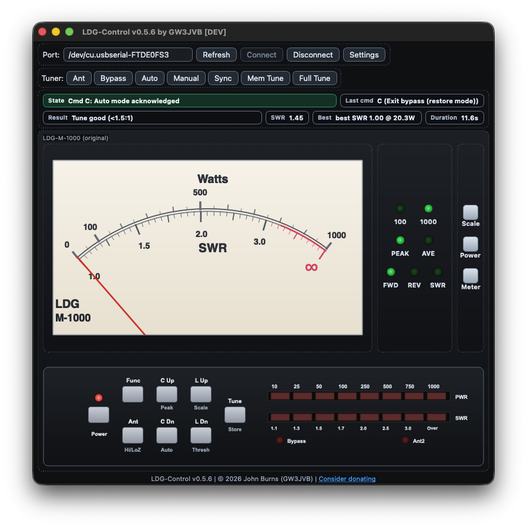Viewport: 527px width, 528px height.
Task: Click the Disconnect button
Action: 313,55
